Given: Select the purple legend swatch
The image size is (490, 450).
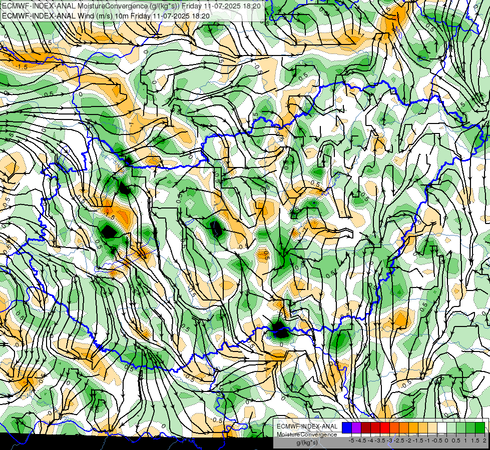Looking at the screenshot, I should 356,428.
